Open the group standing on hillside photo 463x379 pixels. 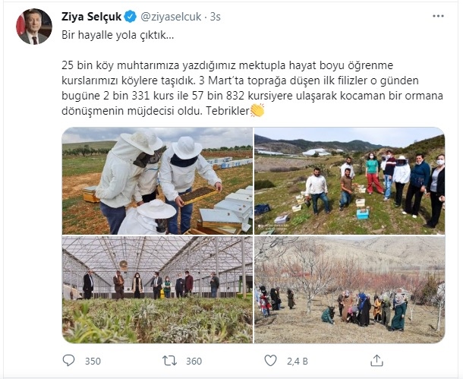click(x=350, y=181)
